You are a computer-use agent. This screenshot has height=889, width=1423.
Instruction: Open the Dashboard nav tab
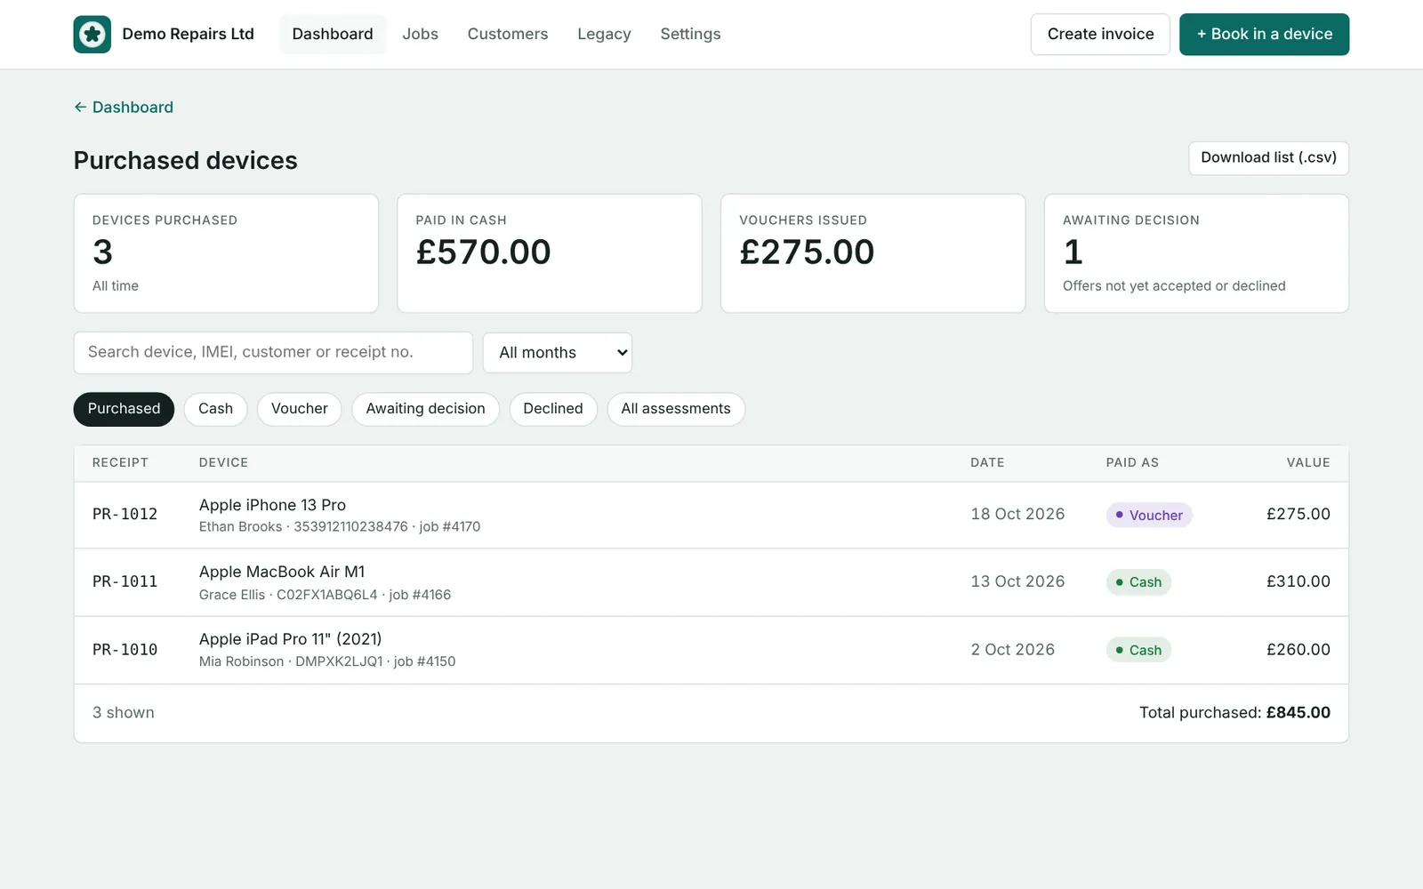pyautogui.click(x=333, y=34)
